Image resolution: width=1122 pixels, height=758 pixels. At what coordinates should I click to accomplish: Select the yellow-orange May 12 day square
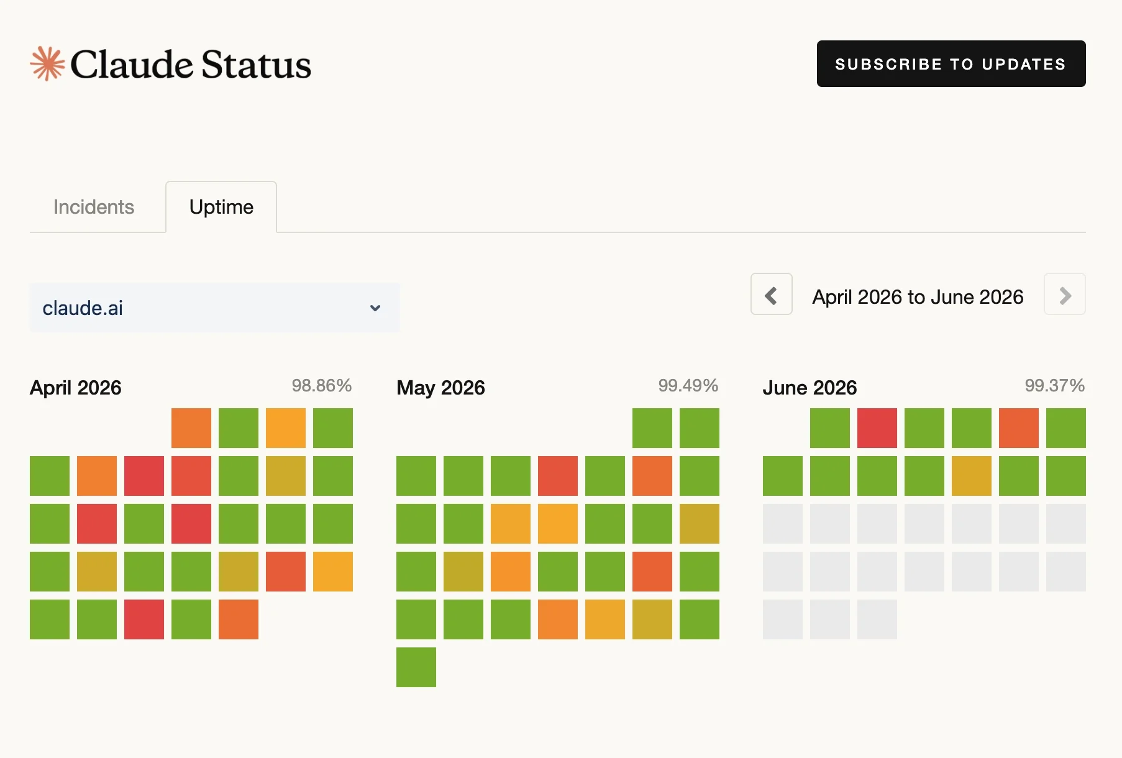(x=511, y=524)
